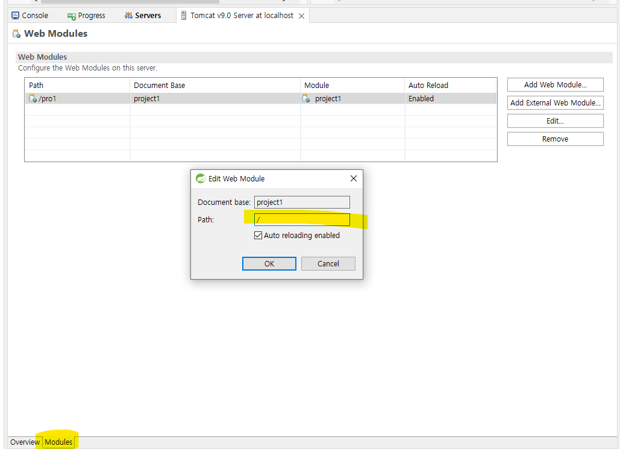Click the Enabled Auto Reload cell

pyautogui.click(x=450, y=98)
